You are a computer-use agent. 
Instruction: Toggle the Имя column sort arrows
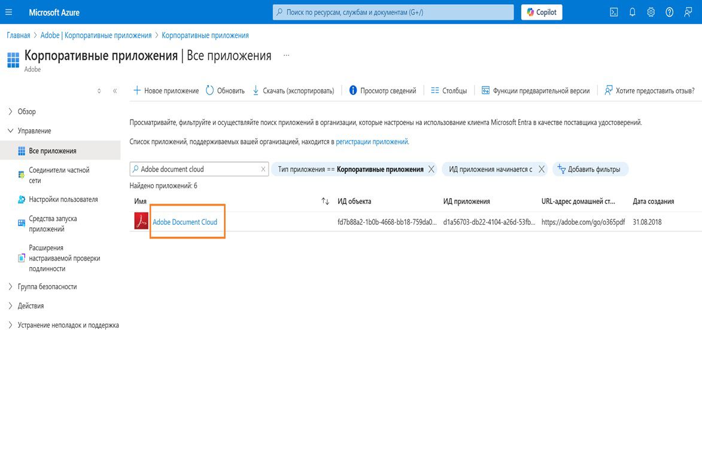(324, 201)
